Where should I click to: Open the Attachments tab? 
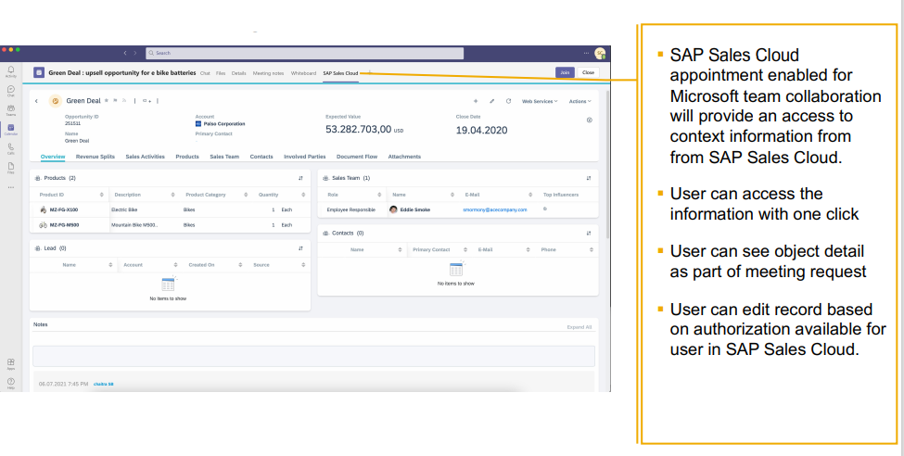pos(404,157)
